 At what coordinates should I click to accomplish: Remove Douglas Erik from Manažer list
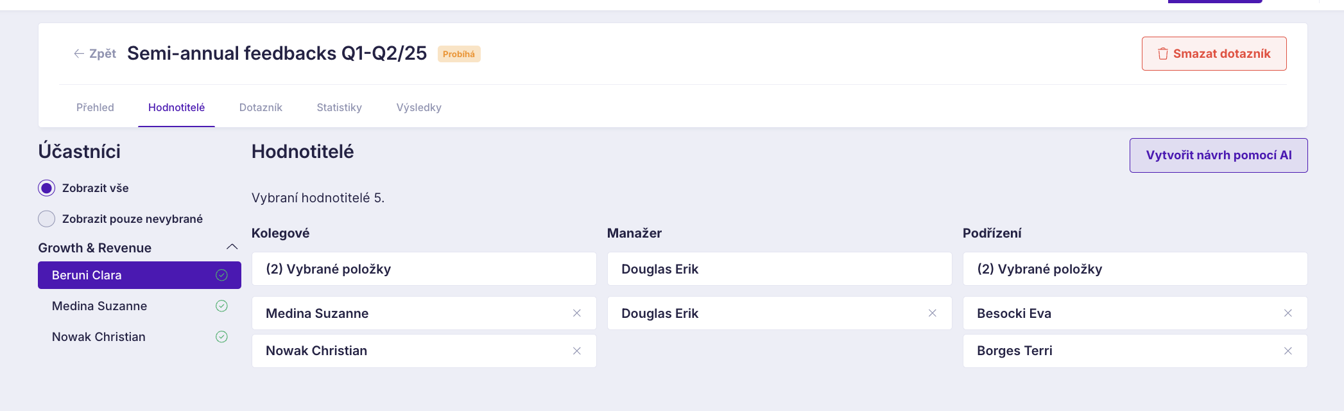932,313
